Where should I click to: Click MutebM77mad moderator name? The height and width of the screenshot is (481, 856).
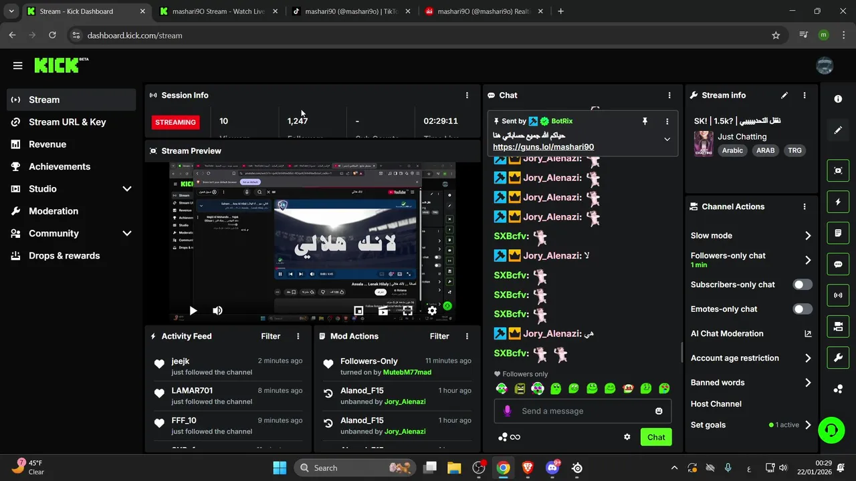click(x=407, y=372)
